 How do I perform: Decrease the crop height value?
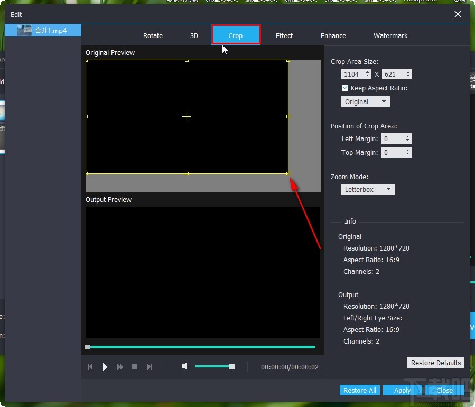(x=408, y=76)
